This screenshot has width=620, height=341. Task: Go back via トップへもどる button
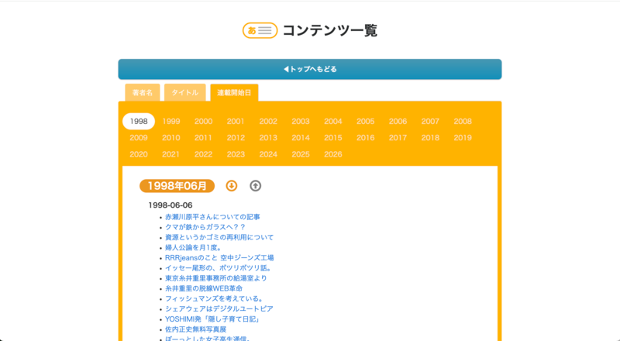tap(310, 69)
